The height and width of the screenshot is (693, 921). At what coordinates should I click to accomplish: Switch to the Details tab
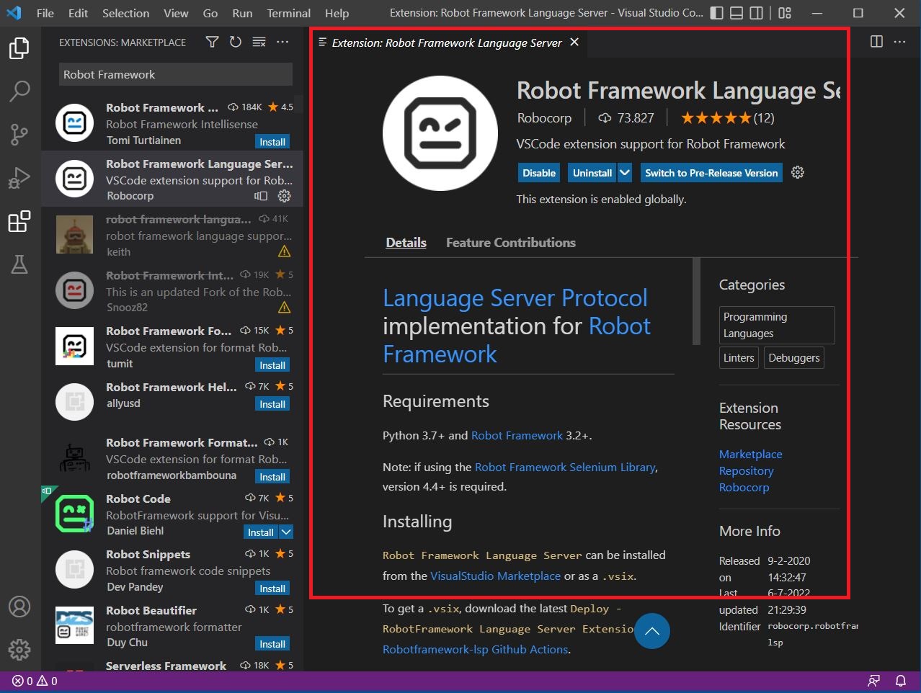click(x=406, y=243)
